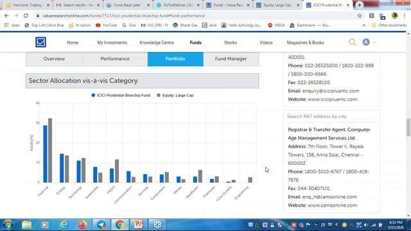The height and width of the screenshot is (231, 411).
Task: Open Magazines & Books menu
Action: coord(306,42)
